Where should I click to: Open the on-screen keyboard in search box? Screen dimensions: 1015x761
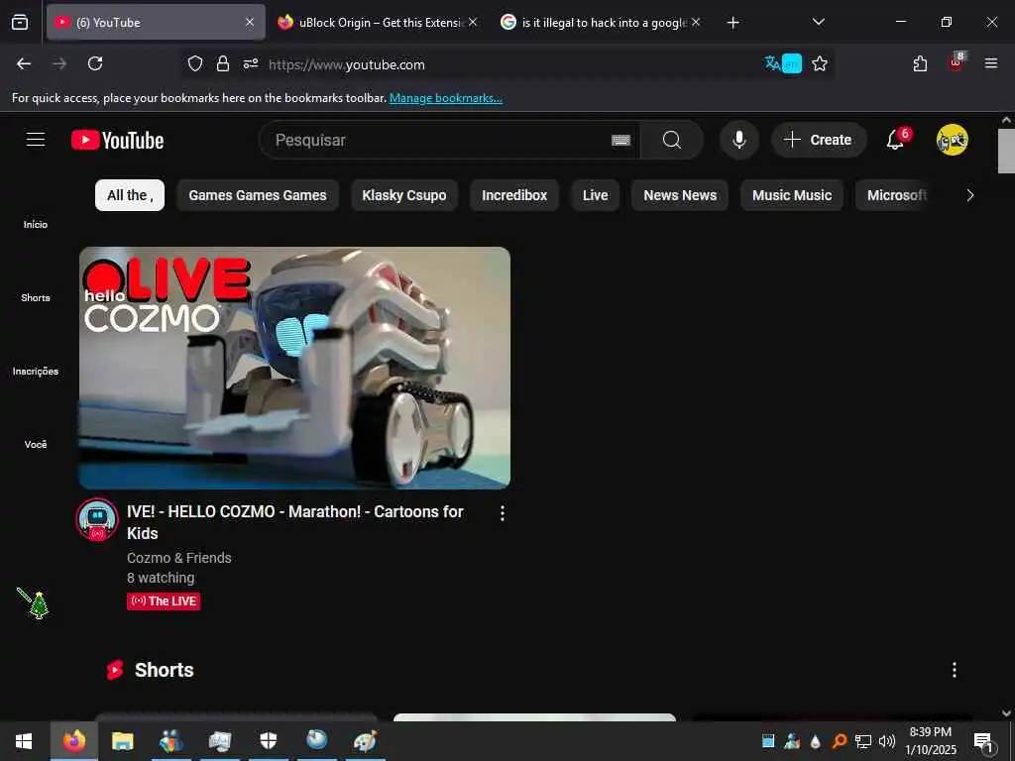point(620,140)
